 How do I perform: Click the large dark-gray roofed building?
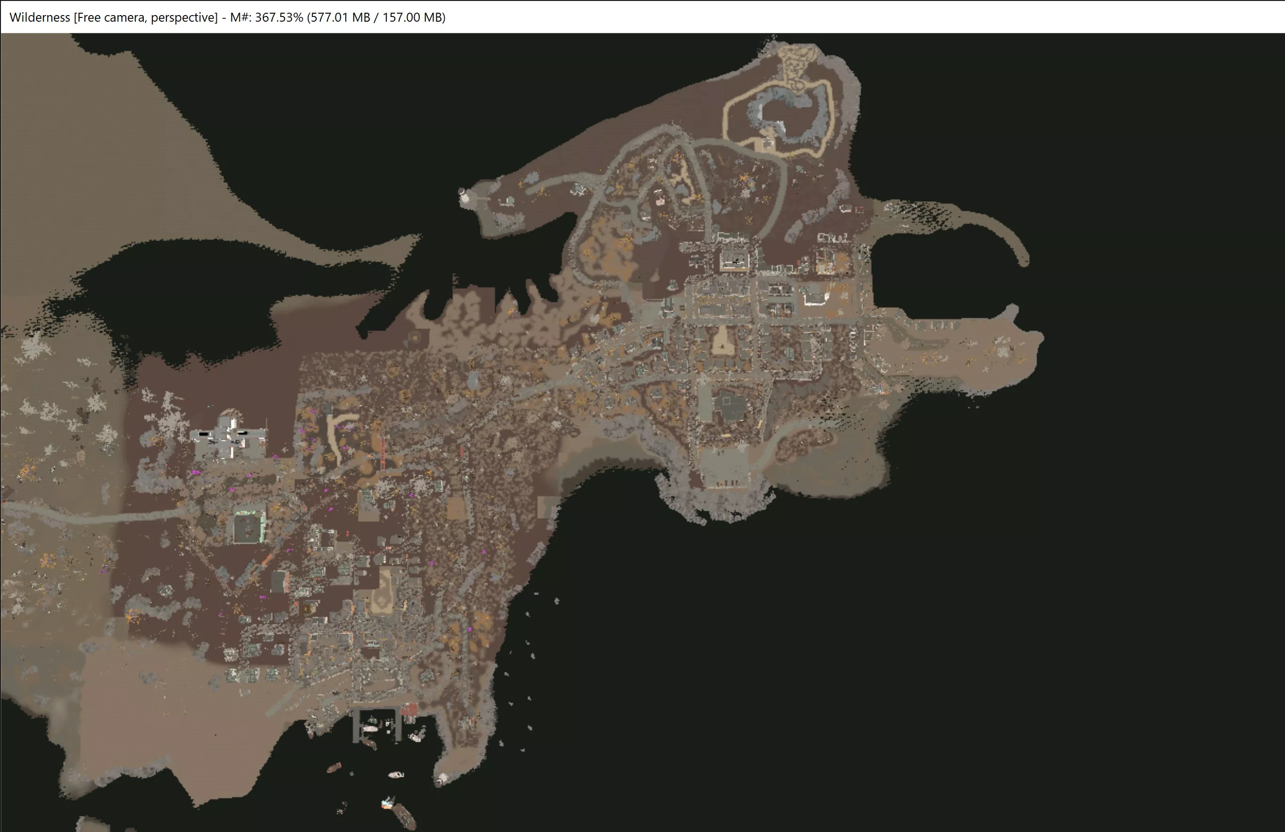(730, 406)
